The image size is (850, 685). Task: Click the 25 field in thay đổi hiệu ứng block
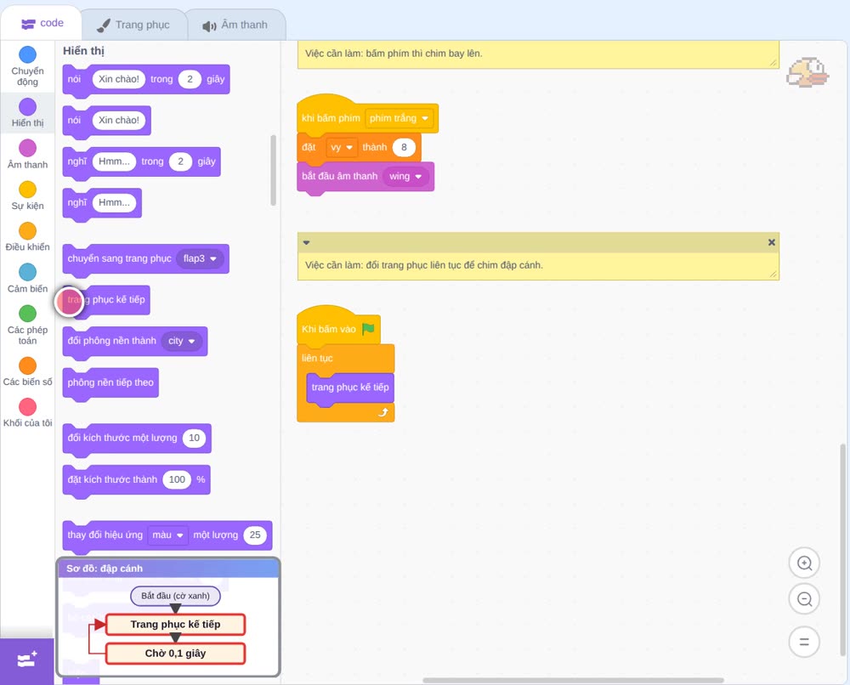tap(255, 535)
